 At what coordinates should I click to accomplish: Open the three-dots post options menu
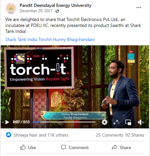pyautogui.click(x=139, y=8)
